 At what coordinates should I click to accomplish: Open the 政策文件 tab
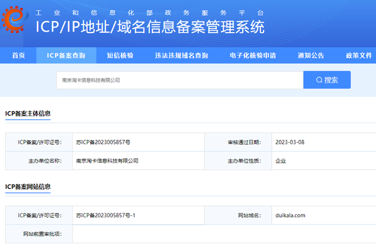(x=359, y=55)
